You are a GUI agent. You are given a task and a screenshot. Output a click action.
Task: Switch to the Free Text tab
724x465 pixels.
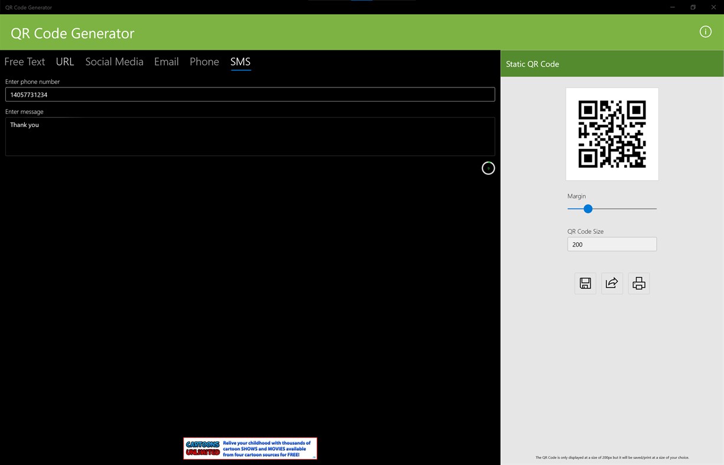click(x=24, y=61)
